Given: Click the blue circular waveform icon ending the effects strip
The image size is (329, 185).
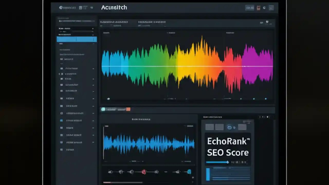Looking at the screenshot, I should (x=189, y=172).
